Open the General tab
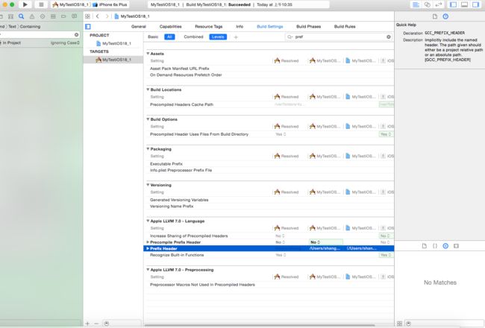Screen dimensions: 485x328 [139, 27]
